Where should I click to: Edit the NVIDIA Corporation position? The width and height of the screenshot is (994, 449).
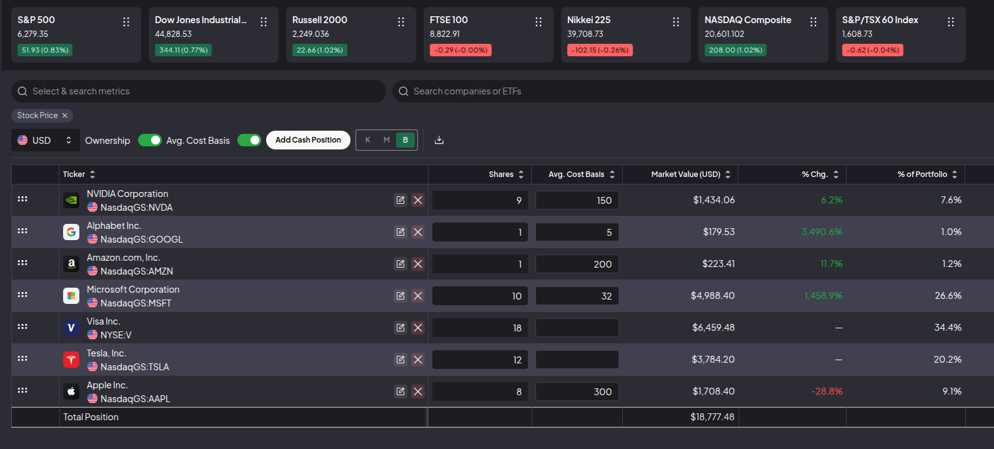pyautogui.click(x=400, y=200)
